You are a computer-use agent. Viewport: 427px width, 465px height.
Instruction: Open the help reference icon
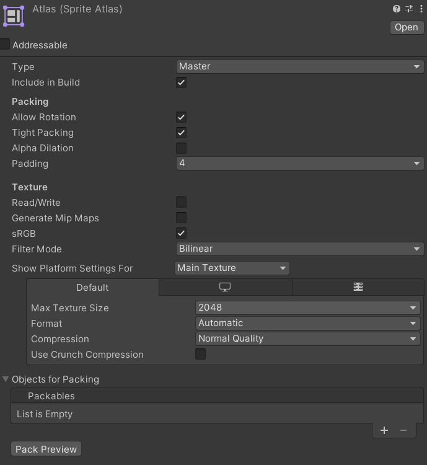pos(396,9)
